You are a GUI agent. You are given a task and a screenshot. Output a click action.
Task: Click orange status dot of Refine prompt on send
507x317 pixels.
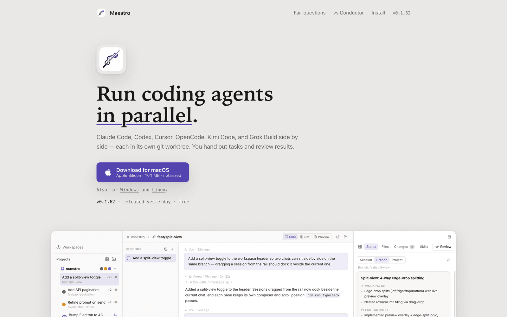pos(64,304)
